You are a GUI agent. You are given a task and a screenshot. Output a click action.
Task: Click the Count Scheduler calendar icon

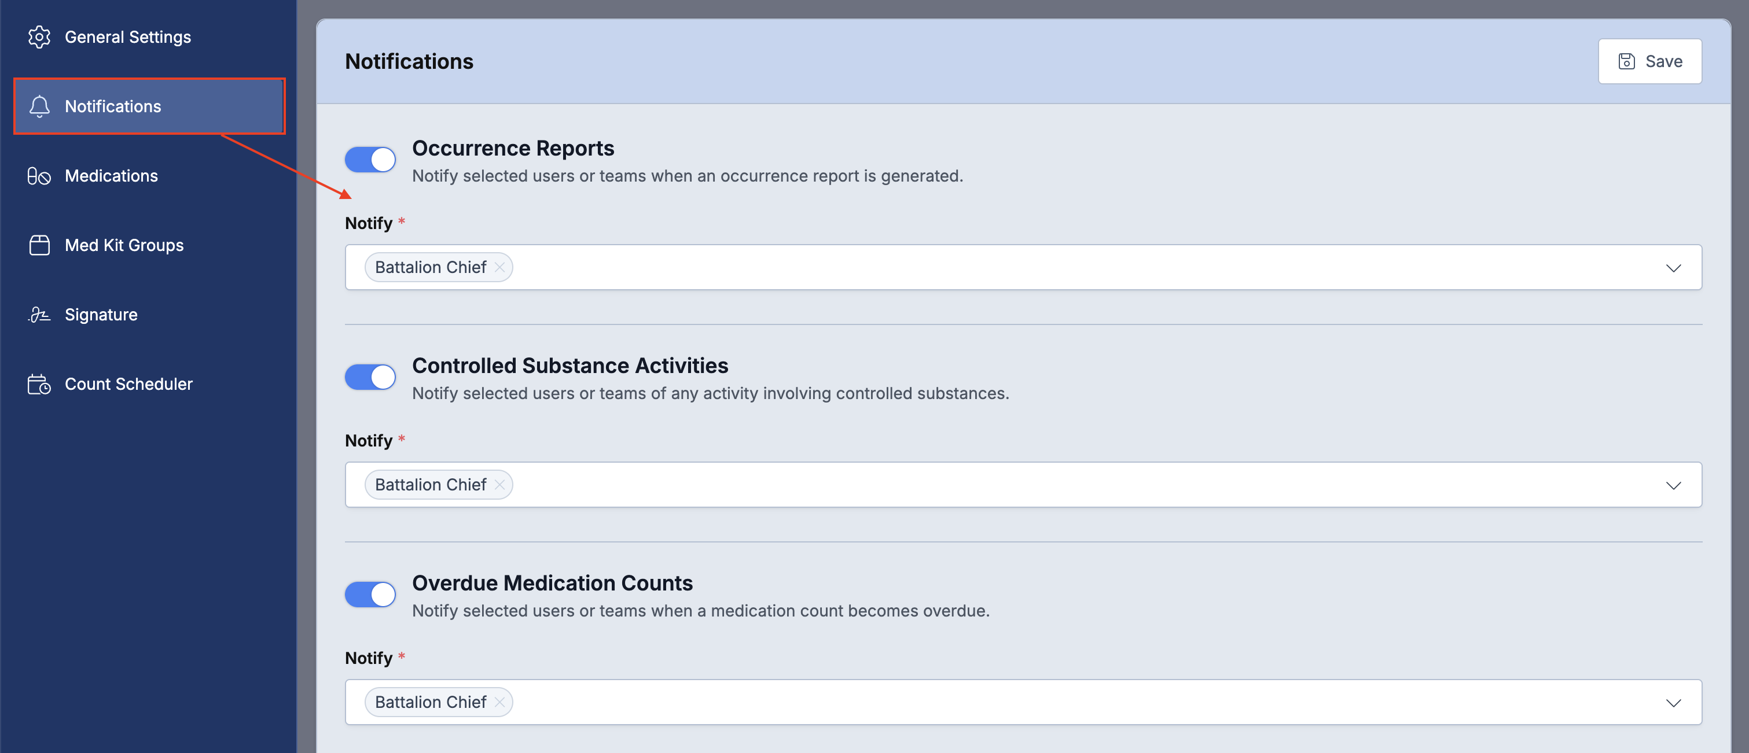tap(39, 384)
